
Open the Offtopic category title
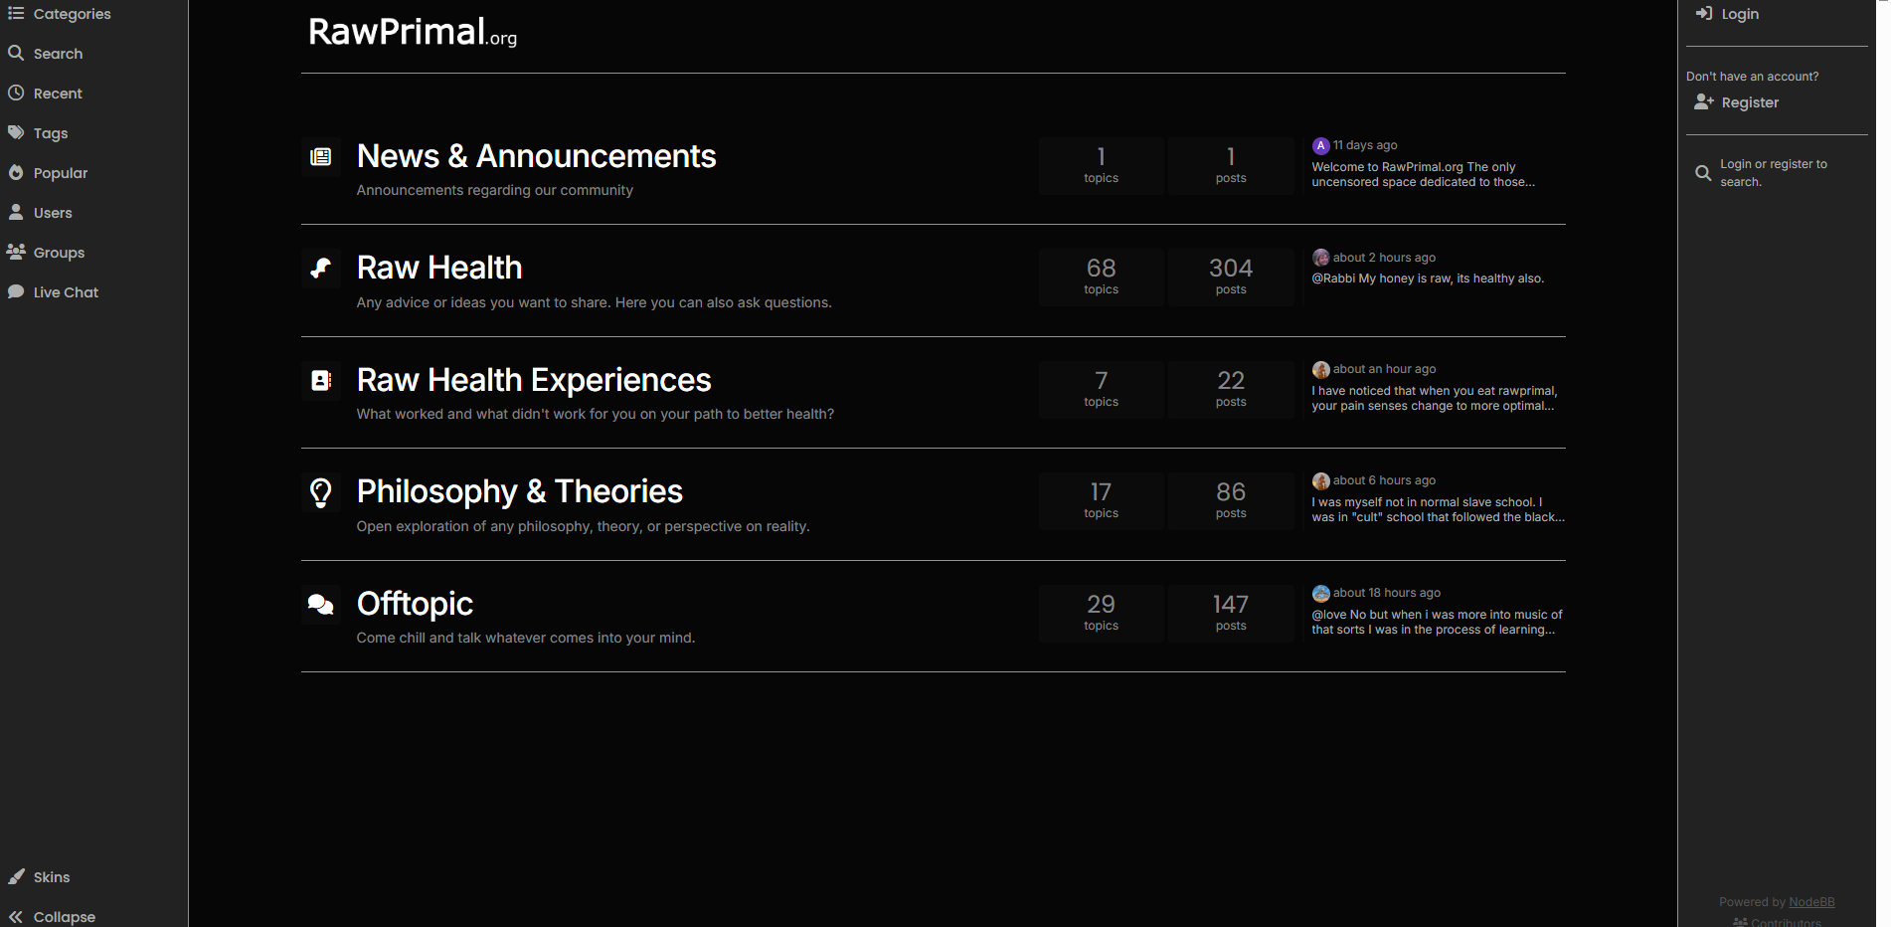click(415, 604)
